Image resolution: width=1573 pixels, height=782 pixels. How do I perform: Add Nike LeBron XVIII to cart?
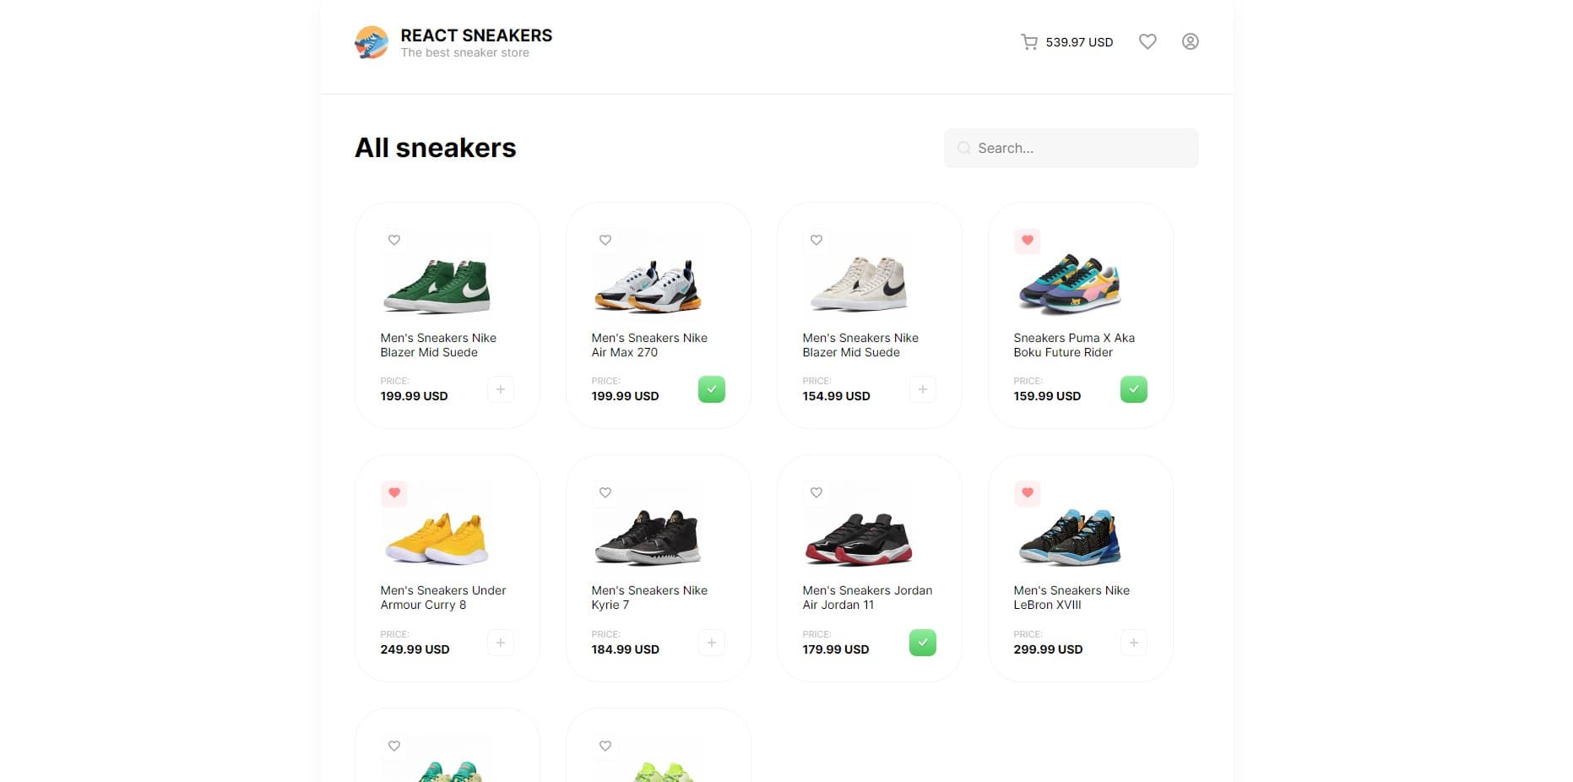click(x=1134, y=643)
